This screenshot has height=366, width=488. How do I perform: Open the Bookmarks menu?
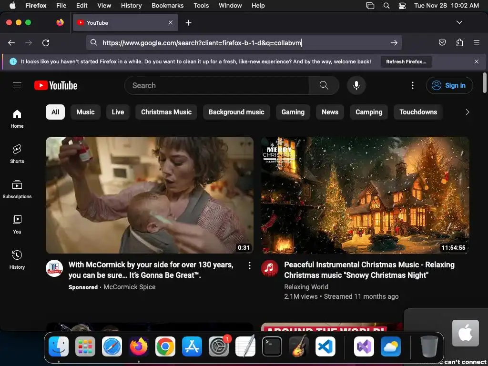click(x=167, y=5)
